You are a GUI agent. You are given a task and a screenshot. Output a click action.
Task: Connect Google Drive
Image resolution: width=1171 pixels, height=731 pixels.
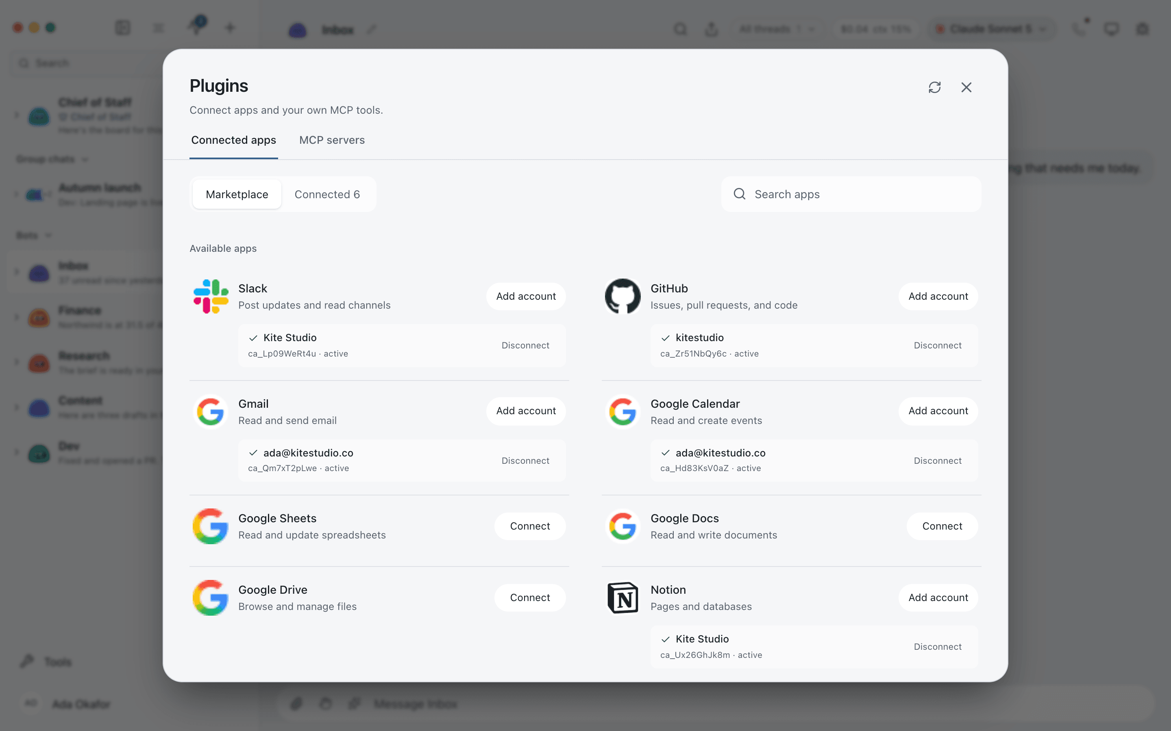pos(530,598)
